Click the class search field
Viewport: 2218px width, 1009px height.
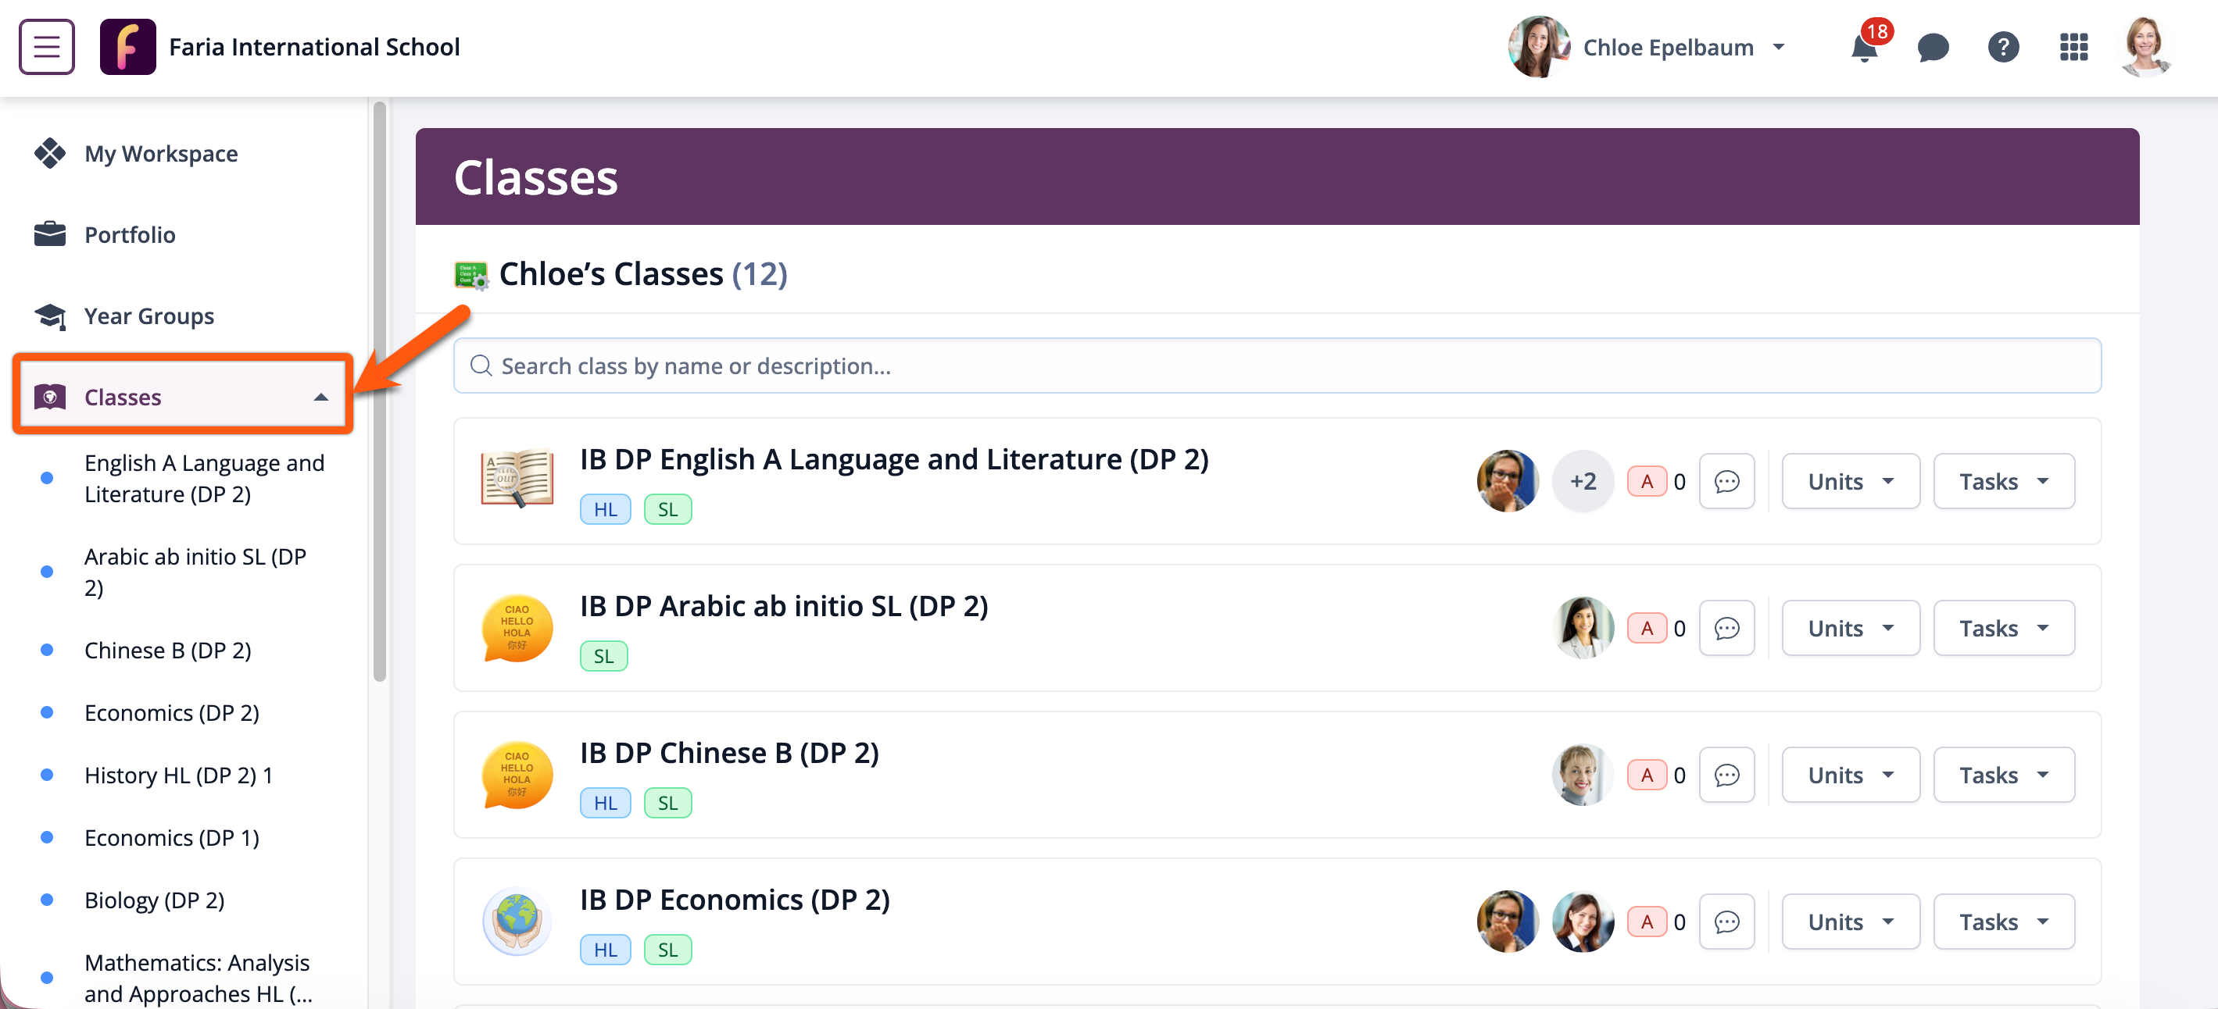(x=1276, y=366)
